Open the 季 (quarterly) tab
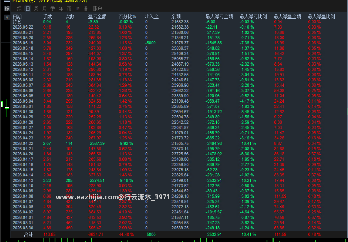348x242 pixels. 53,8
